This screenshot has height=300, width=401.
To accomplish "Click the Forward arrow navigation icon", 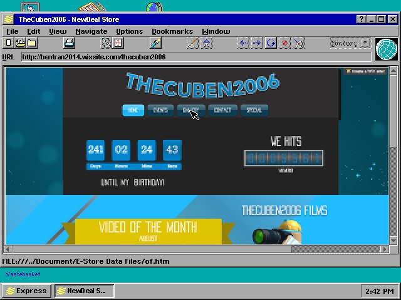I will tap(257, 43).
